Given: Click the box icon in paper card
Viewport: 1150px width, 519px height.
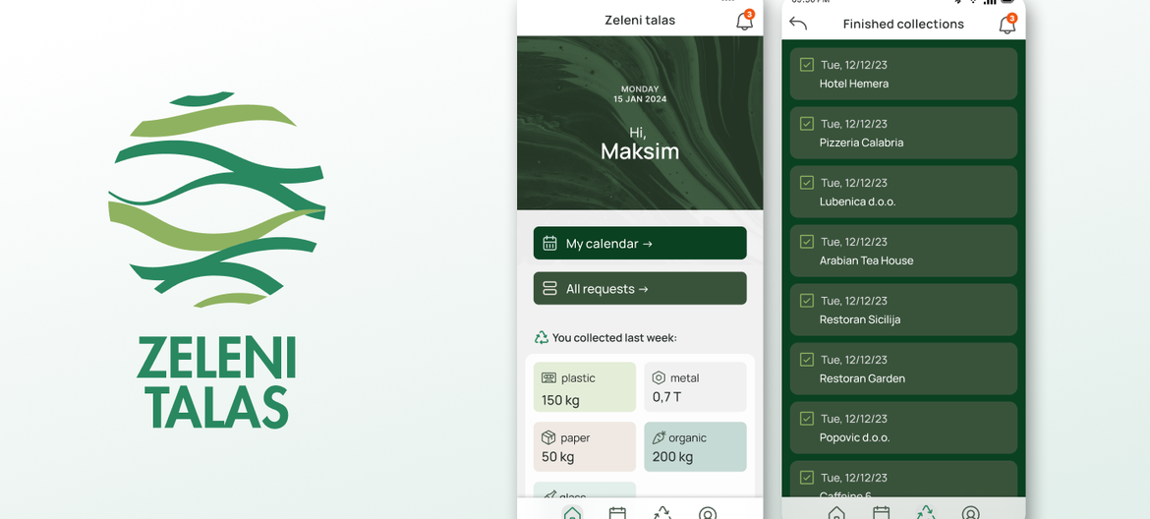Looking at the screenshot, I should click(x=548, y=437).
